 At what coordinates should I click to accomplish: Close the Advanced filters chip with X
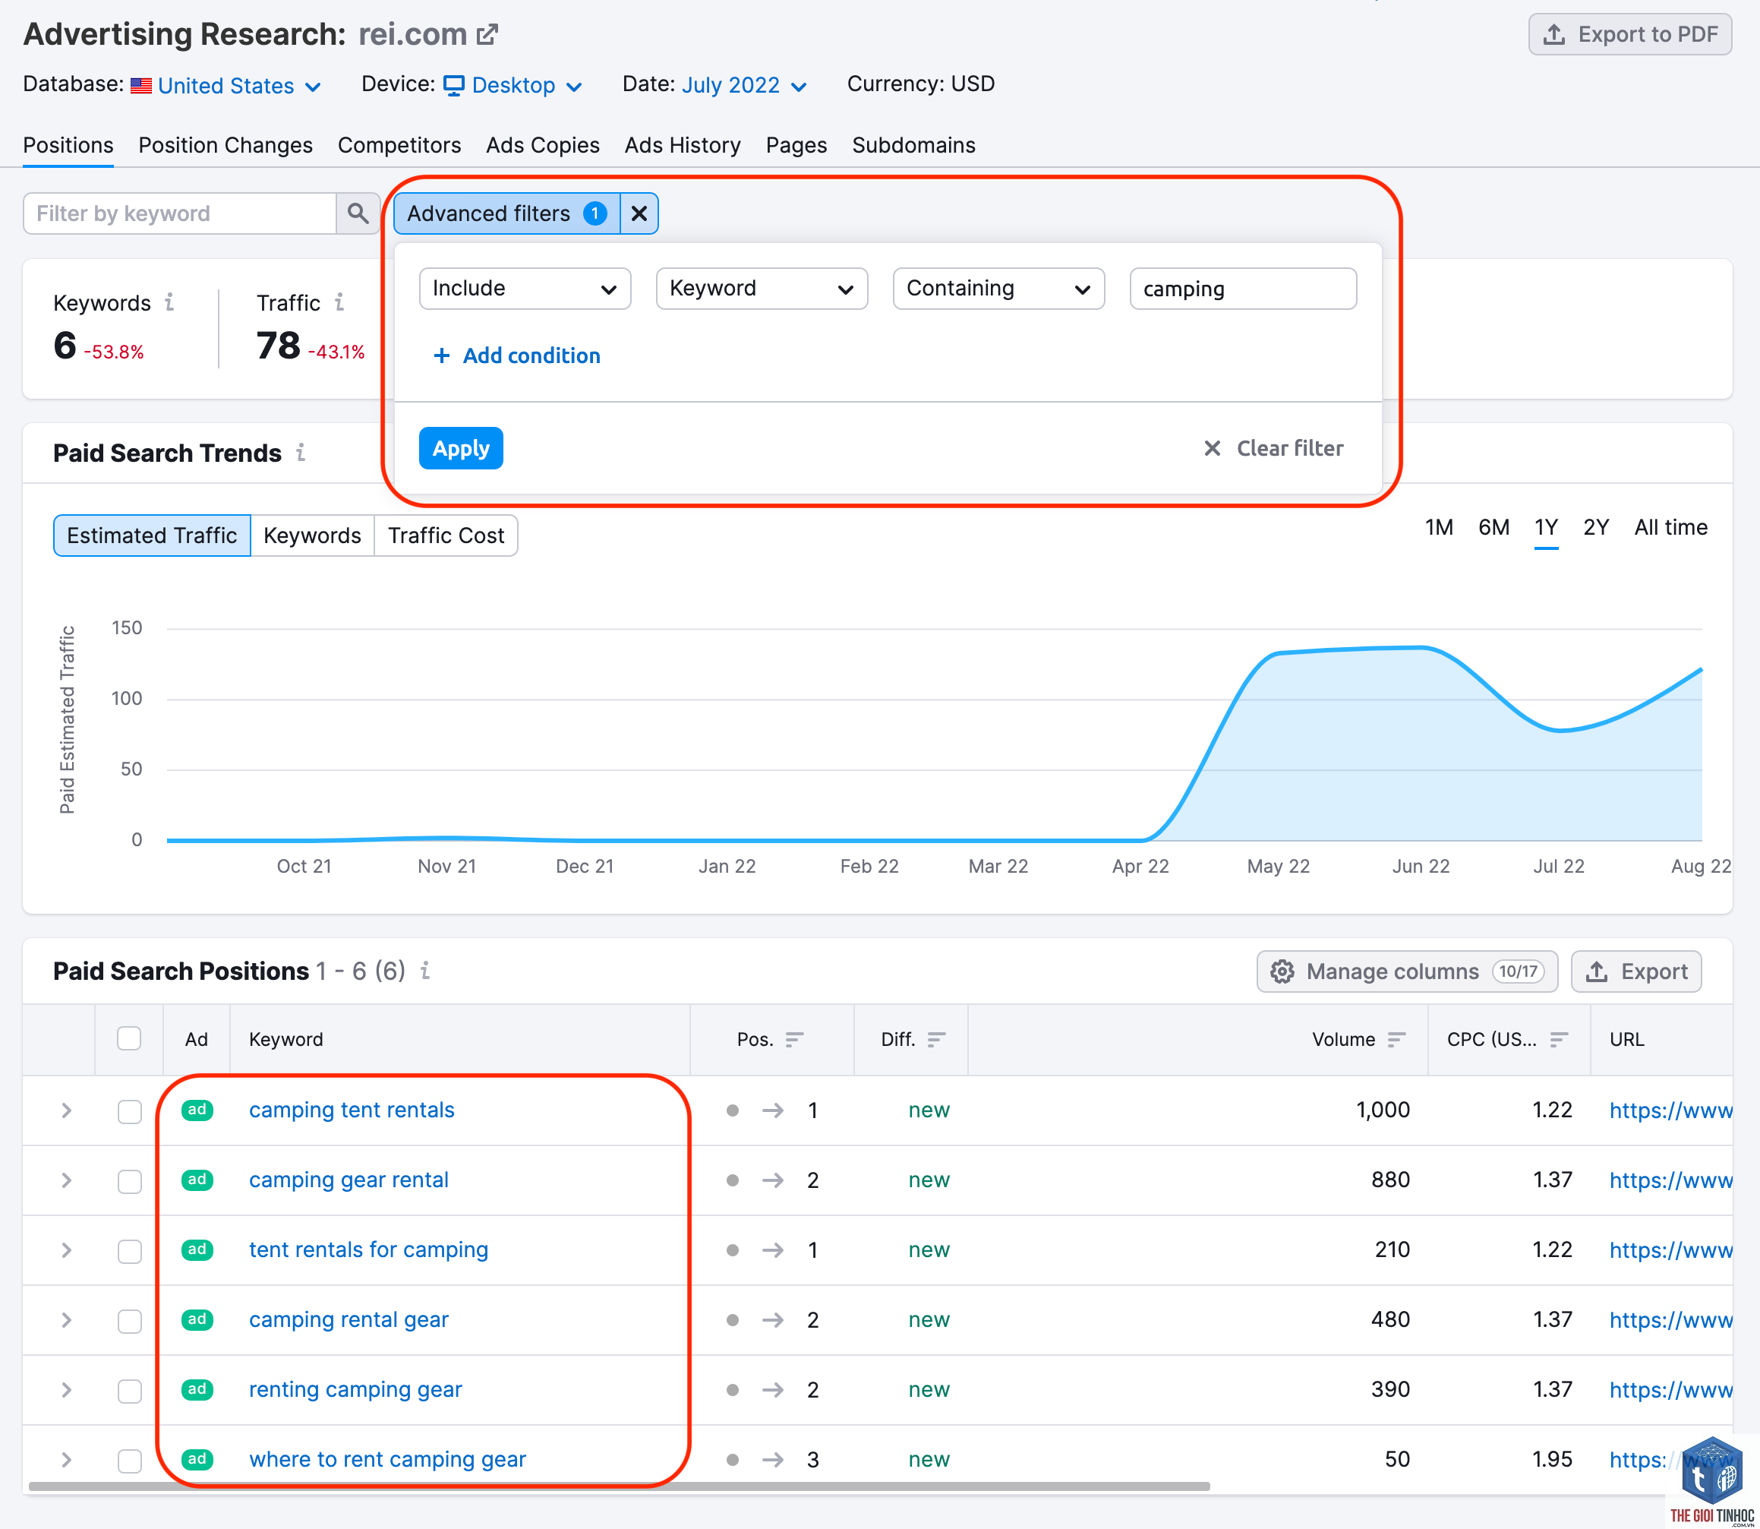(x=639, y=213)
